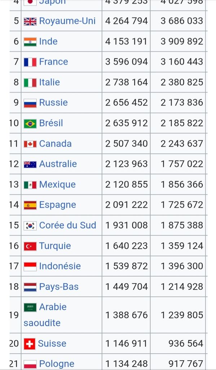
Task: Open the Royaume-Uni link
Action: coord(67,21)
